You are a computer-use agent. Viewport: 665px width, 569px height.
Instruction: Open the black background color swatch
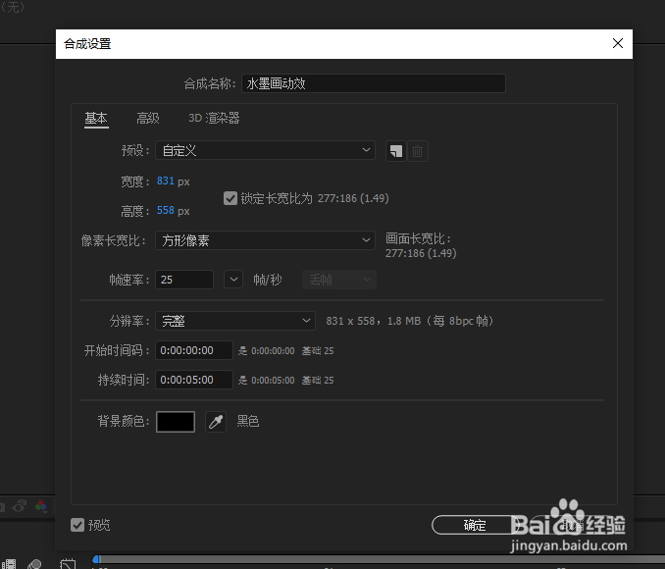coord(176,422)
